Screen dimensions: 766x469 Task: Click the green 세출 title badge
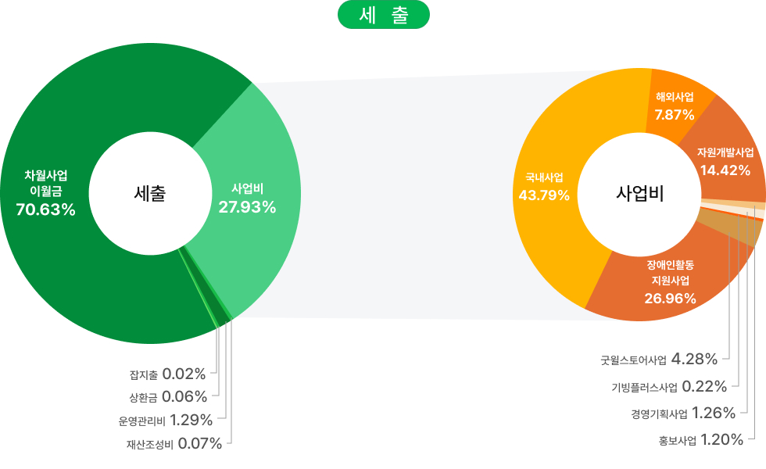tap(383, 16)
